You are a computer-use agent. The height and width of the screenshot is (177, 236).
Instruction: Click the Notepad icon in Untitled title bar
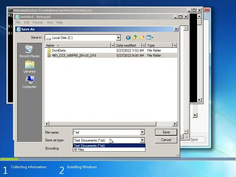(17, 17)
